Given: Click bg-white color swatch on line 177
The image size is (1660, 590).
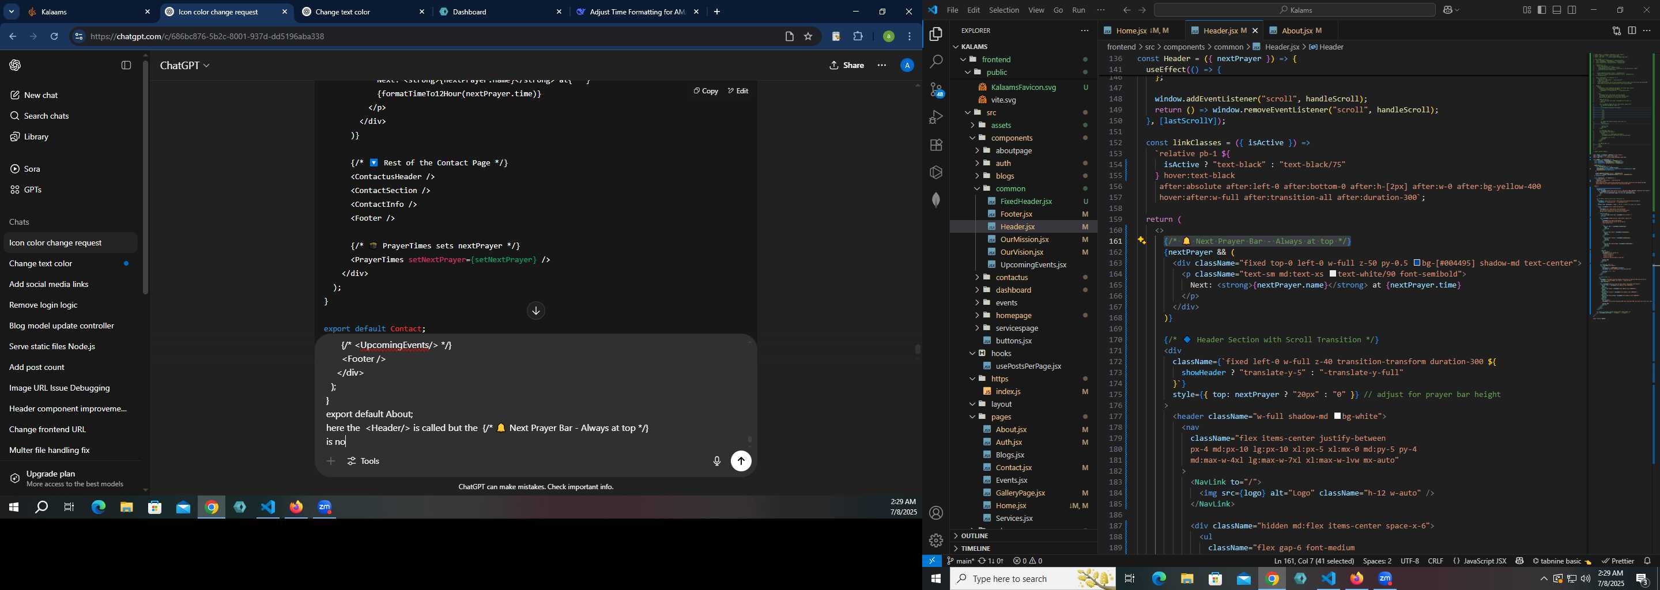Looking at the screenshot, I should click(1338, 416).
